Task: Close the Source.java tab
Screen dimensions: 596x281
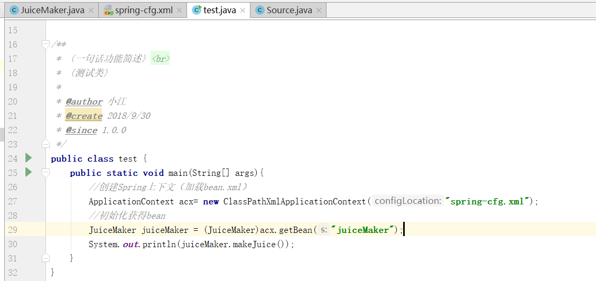Action: pos(319,11)
